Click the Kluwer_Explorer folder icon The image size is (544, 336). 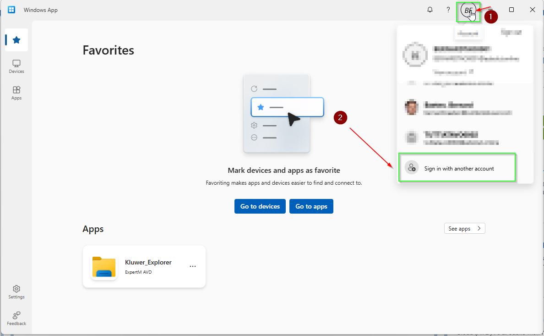click(x=104, y=267)
